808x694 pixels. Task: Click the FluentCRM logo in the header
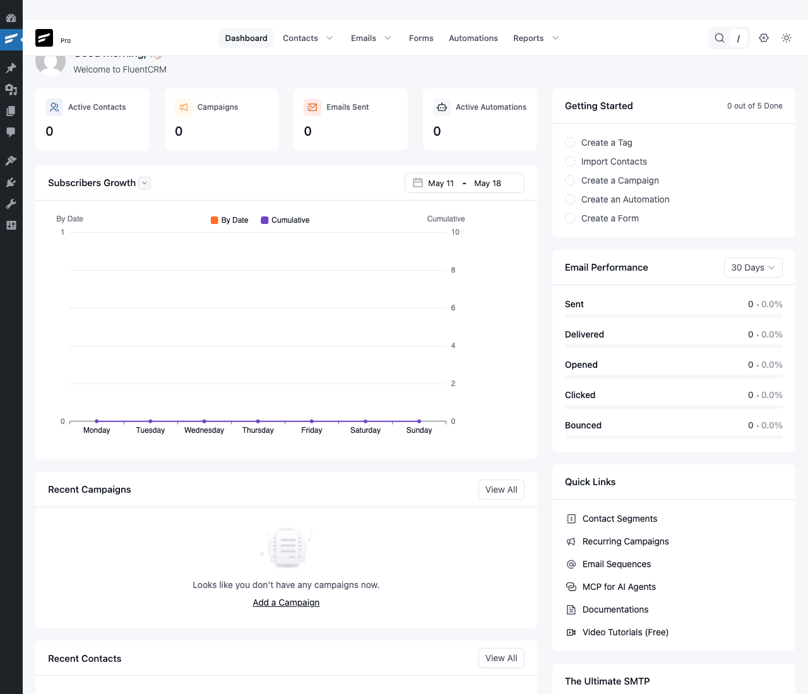pos(44,38)
